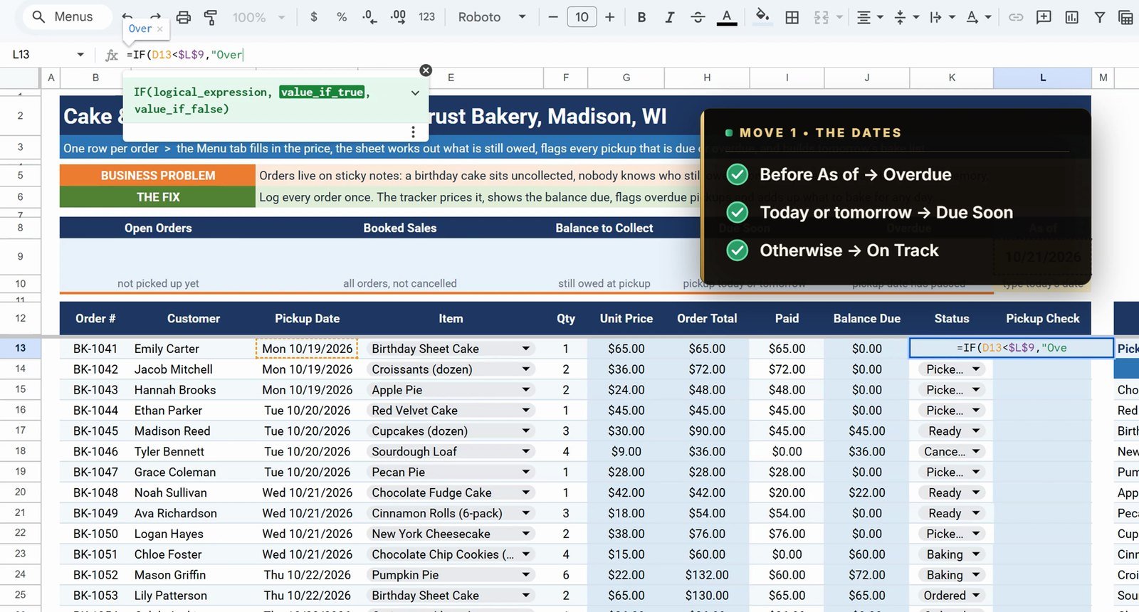Apply currency format with the dollar icon

314,17
